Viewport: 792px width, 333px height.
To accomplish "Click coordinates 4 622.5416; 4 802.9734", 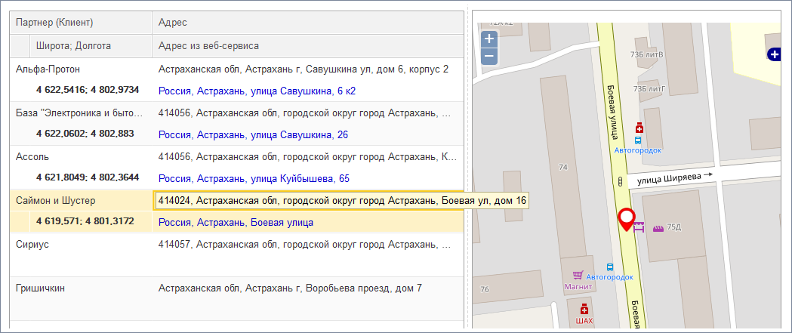I will pyautogui.click(x=88, y=90).
